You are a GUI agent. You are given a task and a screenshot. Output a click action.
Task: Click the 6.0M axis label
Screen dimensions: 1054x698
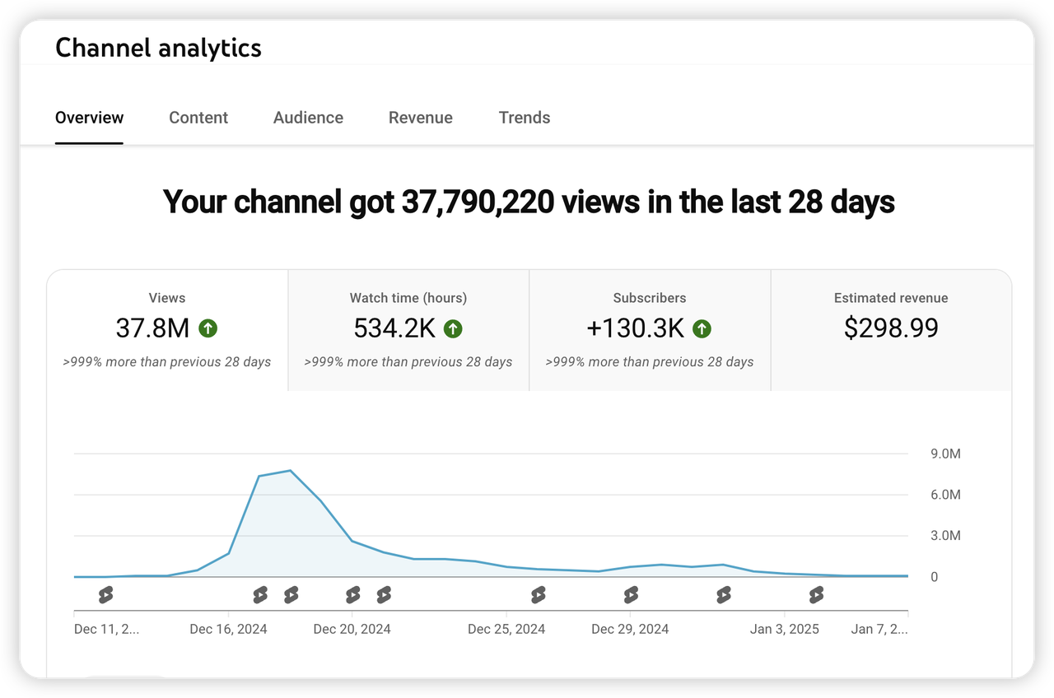(x=946, y=495)
